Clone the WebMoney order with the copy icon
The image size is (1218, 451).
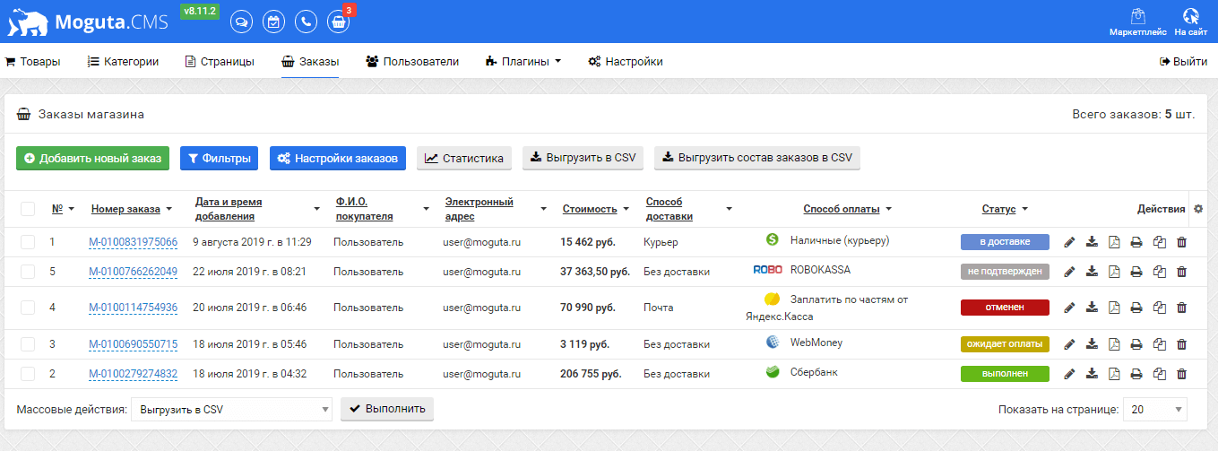click(x=1159, y=344)
